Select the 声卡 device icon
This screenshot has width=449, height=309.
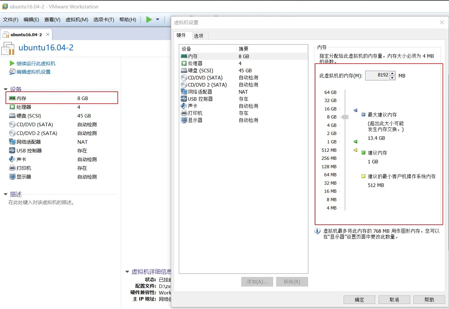tap(184, 106)
